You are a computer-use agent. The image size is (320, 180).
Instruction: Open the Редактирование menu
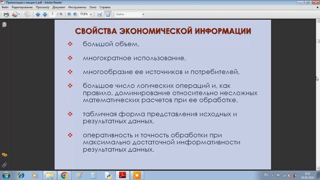point(22,7)
